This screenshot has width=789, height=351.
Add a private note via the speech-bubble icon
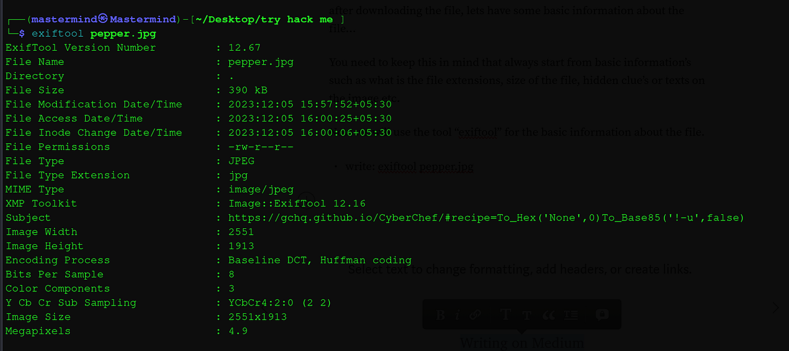(602, 314)
